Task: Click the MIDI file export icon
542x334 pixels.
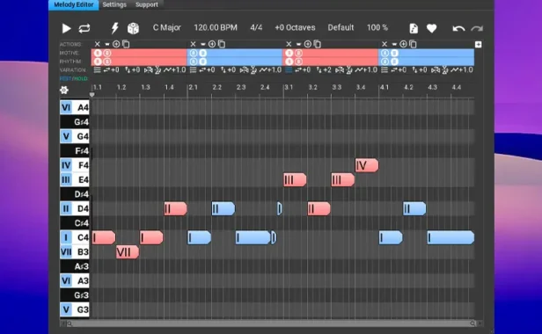Action: click(x=414, y=28)
